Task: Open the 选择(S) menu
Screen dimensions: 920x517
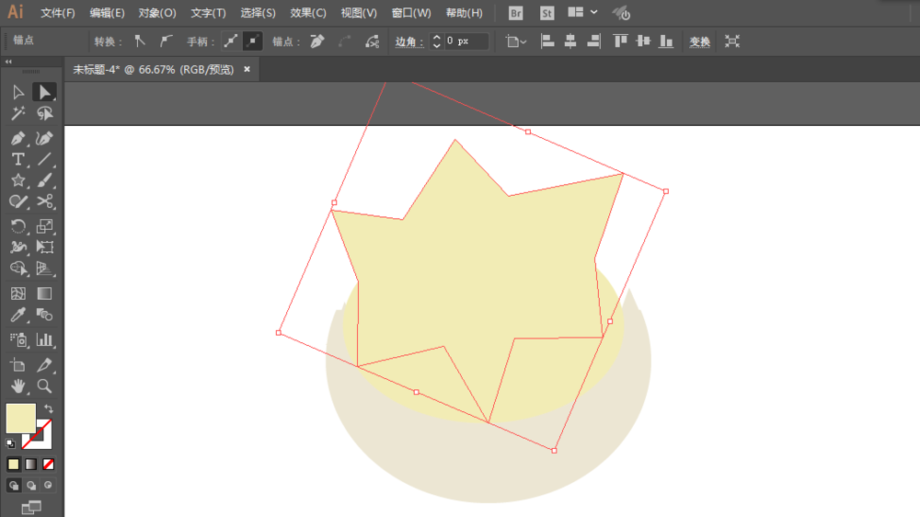Action: click(258, 13)
